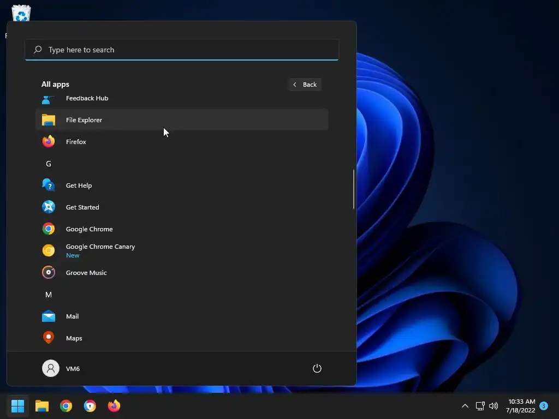Viewport: 559px width, 419px height.
Task: Open Groove Music app icon
Action: [49, 273]
